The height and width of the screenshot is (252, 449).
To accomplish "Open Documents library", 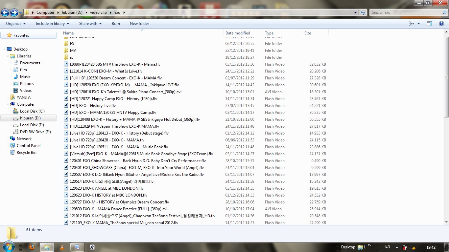I will click(x=30, y=63).
